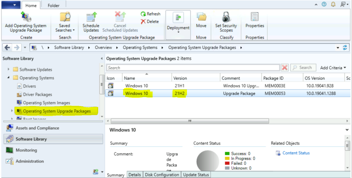
Task: Open the Content Status link
Action: tap(296, 153)
